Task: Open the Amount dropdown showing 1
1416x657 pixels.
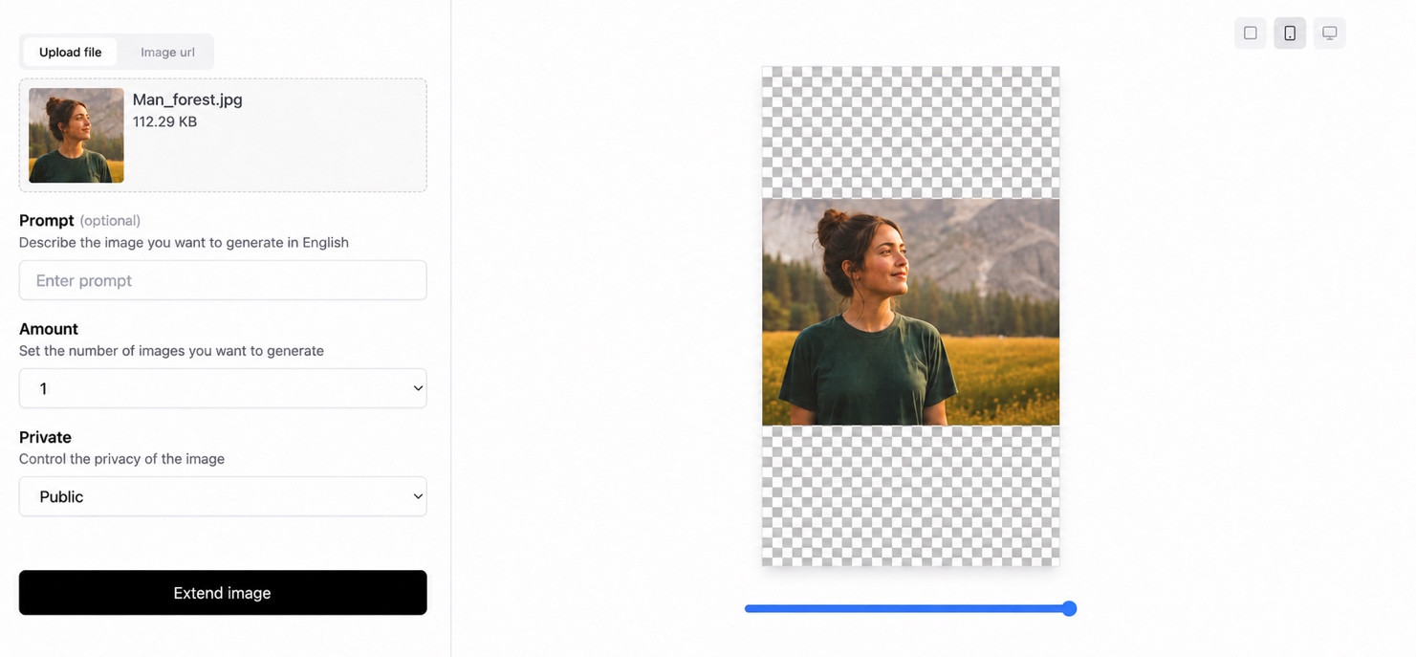Action: click(x=223, y=388)
